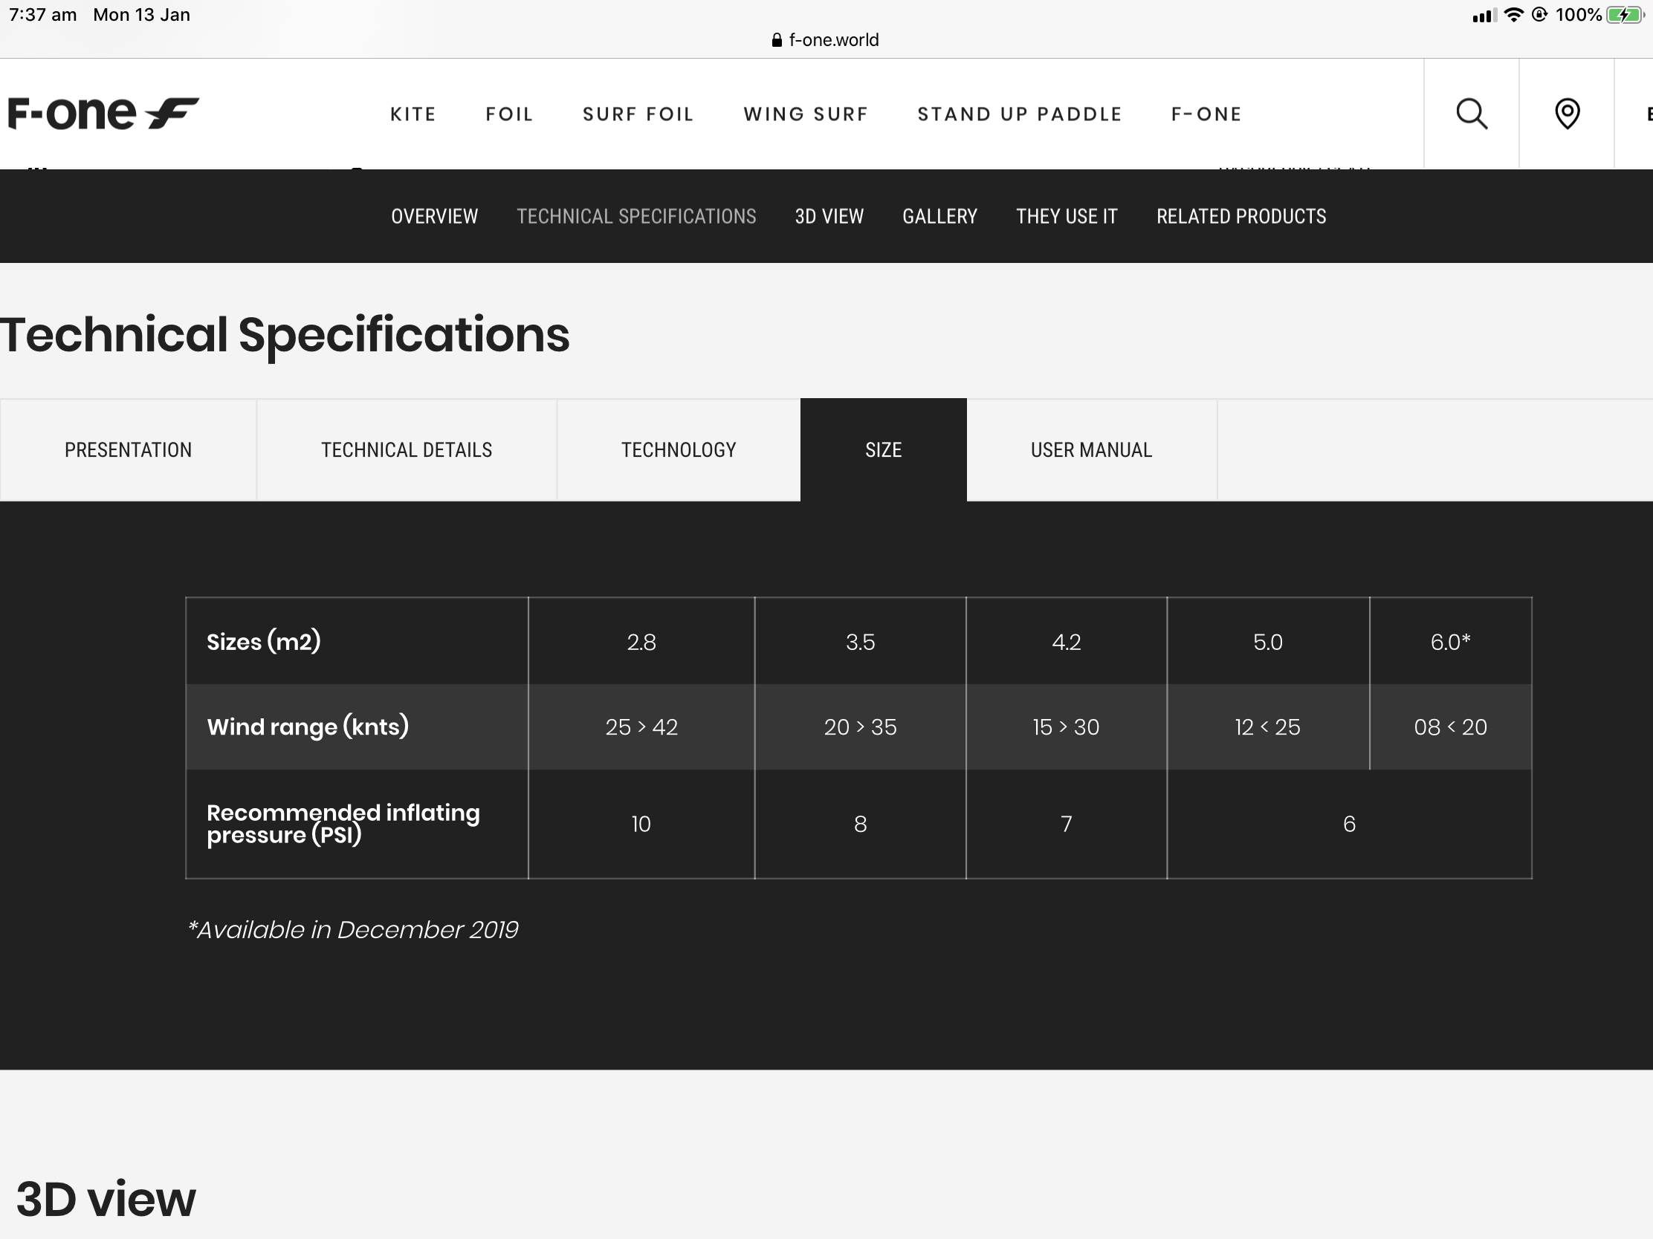Click the F-one logo

(103, 114)
